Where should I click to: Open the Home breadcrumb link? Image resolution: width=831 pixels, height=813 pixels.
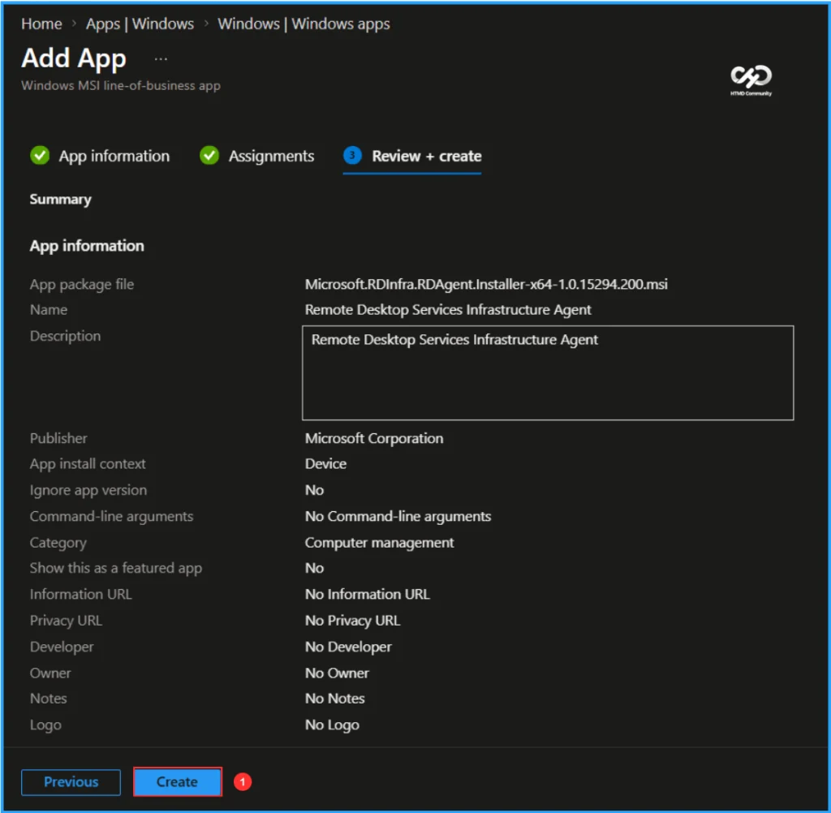pyautogui.click(x=41, y=24)
